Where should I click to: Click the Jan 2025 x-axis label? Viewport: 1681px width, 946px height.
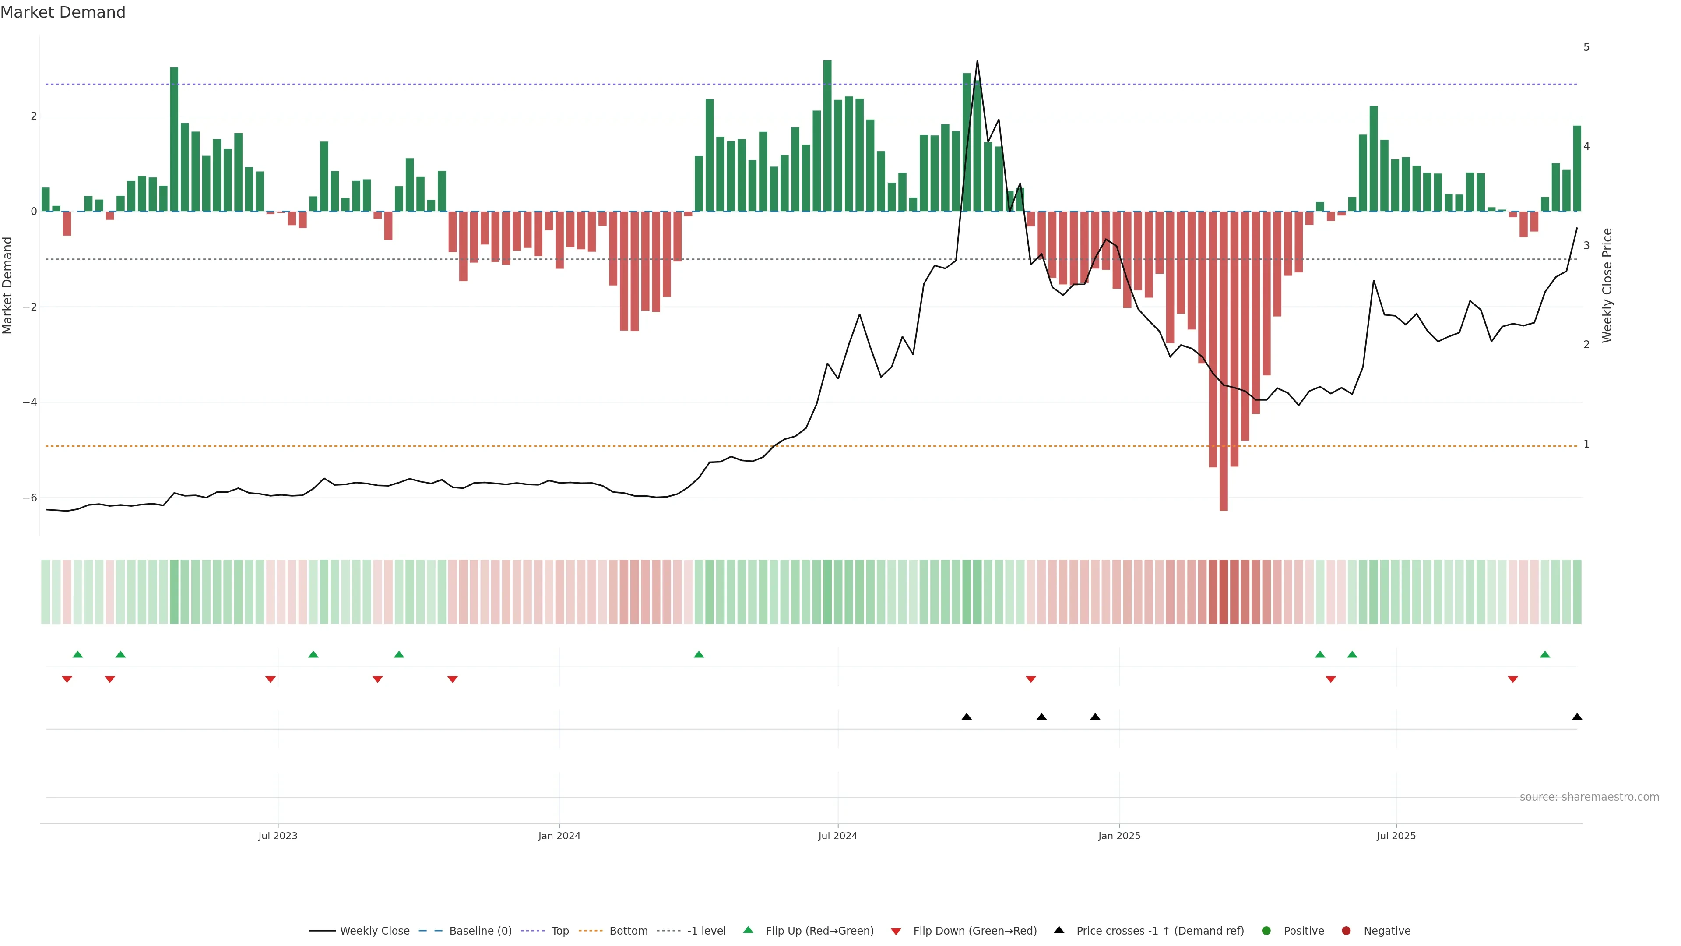tap(1119, 836)
